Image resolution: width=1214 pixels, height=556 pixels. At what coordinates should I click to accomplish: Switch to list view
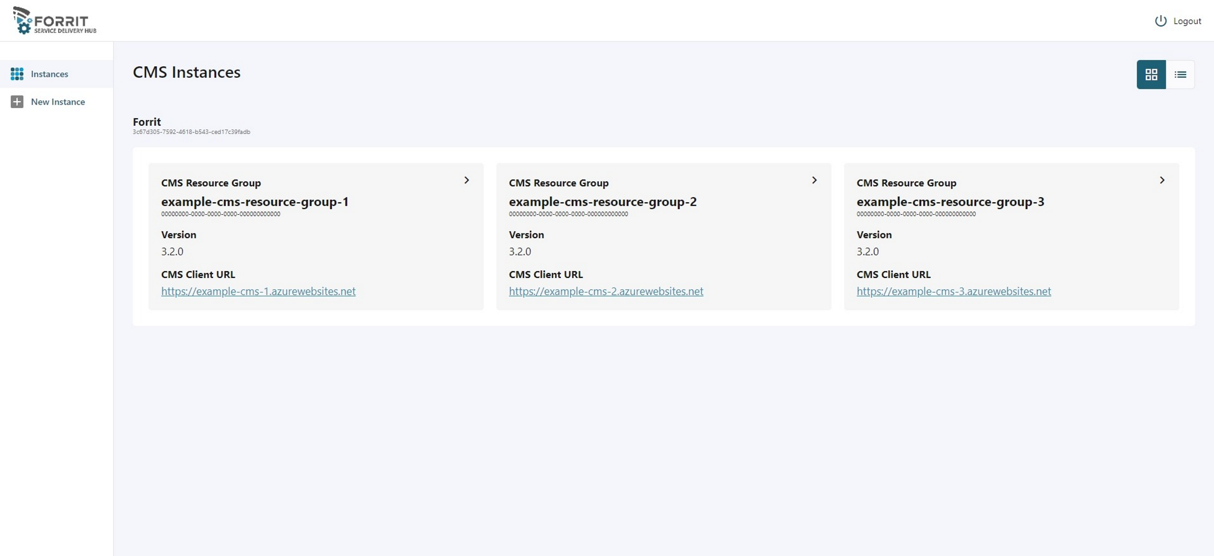(1180, 74)
